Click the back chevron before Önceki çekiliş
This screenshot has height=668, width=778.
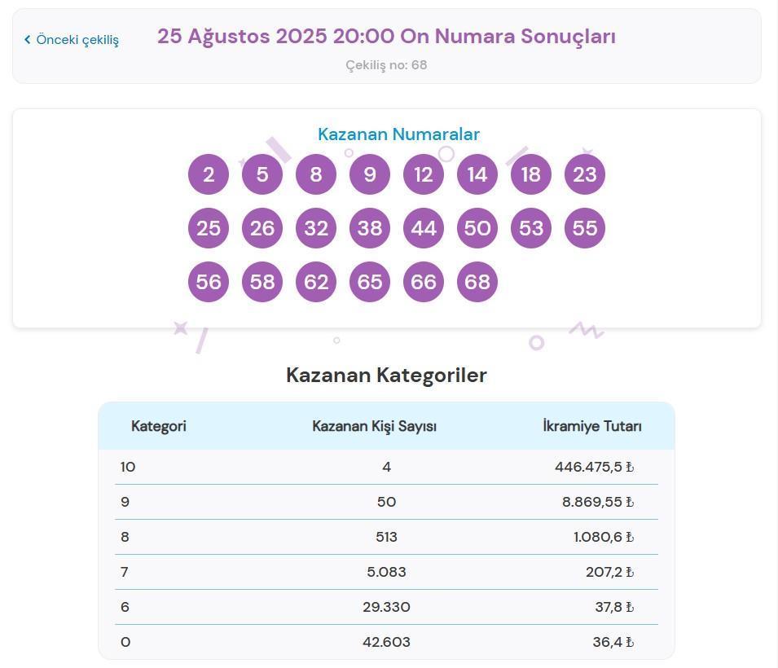27,40
